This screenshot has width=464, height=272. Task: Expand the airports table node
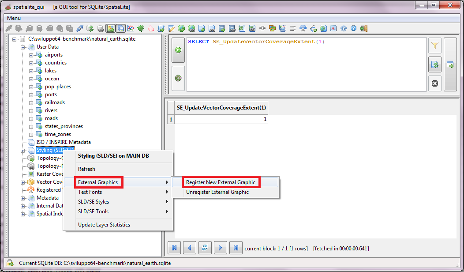[31, 55]
